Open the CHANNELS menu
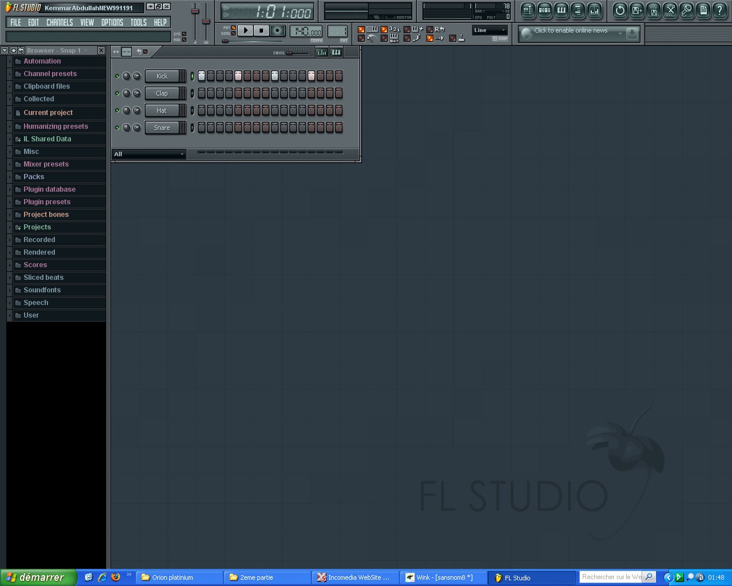Viewport: 732px width, 586px height. pyautogui.click(x=59, y=22)
